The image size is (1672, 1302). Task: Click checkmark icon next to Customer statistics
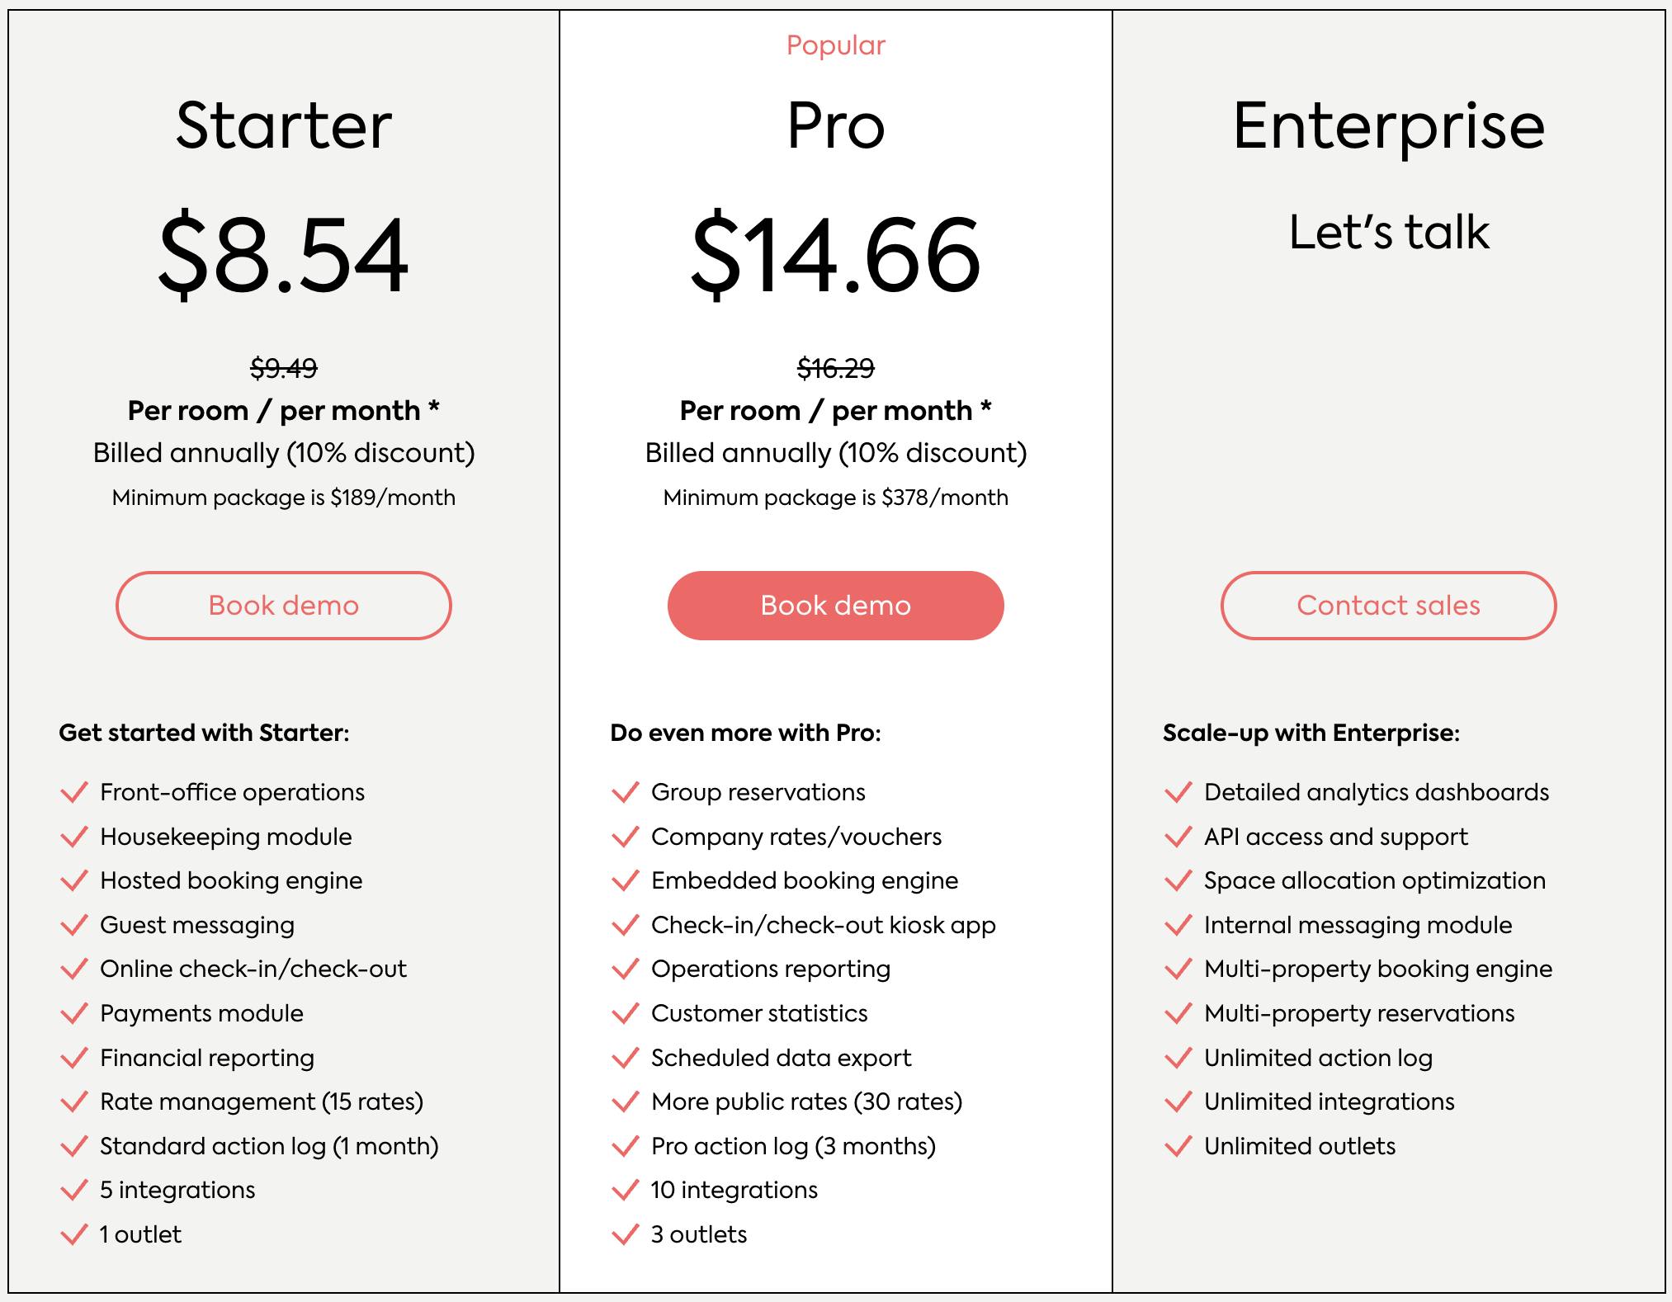[x=626, y=1013]
